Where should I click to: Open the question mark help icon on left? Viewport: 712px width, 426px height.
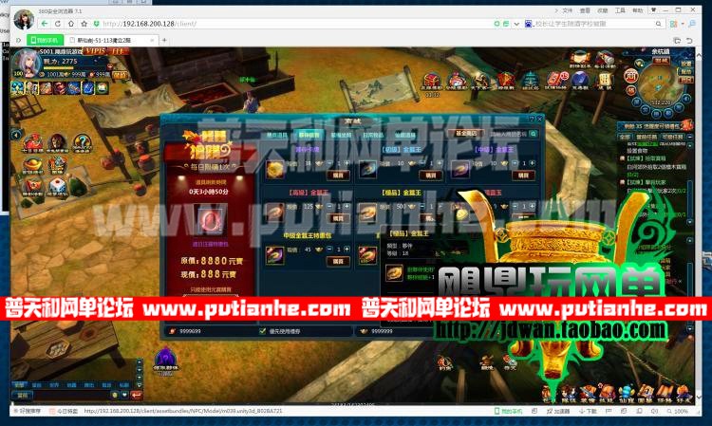pyautogui.click(x=83, y=143)
